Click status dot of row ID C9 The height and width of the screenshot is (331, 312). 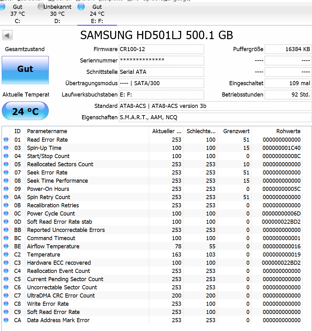[x=6, y=312]
